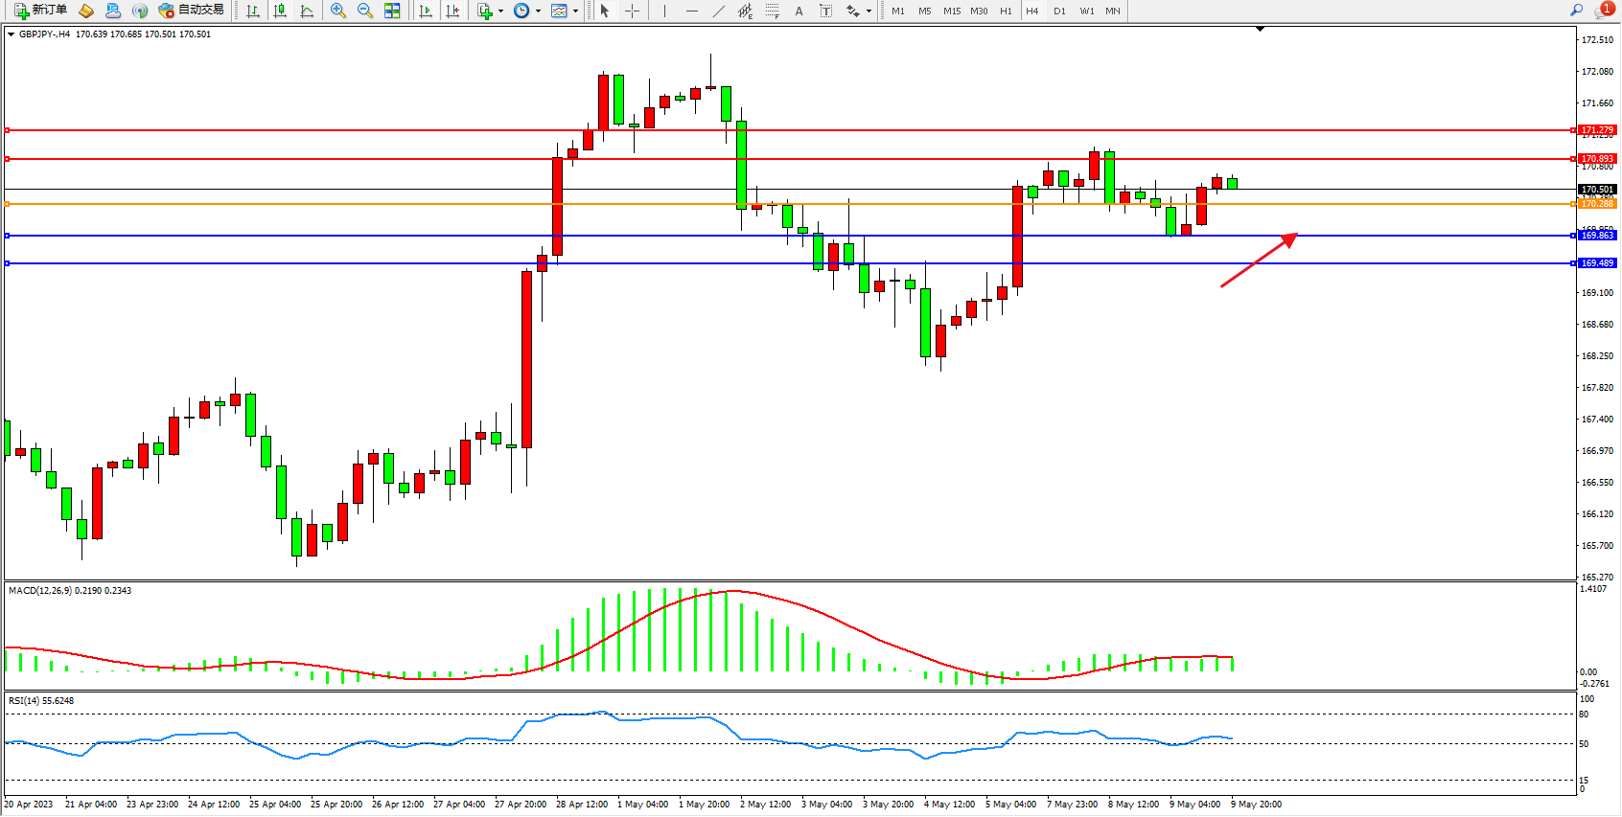
Task: Select the trendline drawing tool
Action: tap(719, 11)
